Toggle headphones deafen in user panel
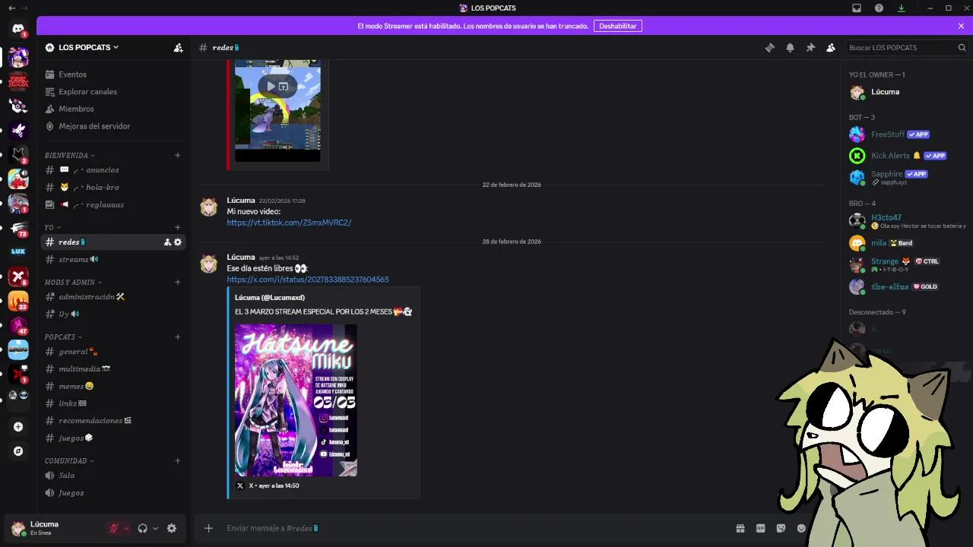This screenshot has width=973, height=547. tap(142, 528)
